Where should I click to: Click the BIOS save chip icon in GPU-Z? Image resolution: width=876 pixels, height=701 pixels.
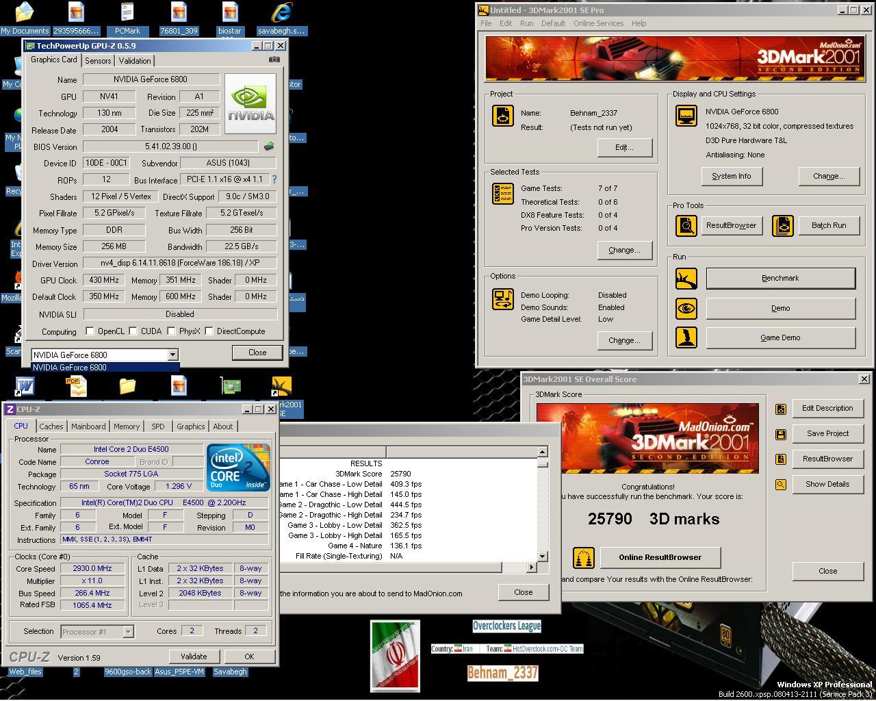[269, 146]
